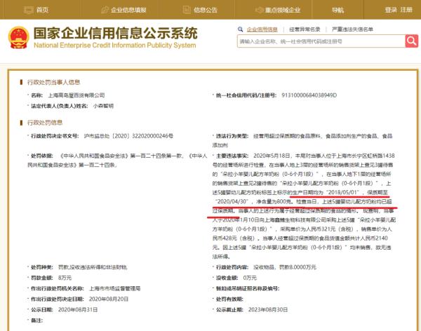Click the 没收金额 value 0万元
This screenshot has width=421, height=331.
click(250, 278)
